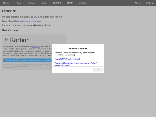Click the Discord page heading

click(9, 11)
